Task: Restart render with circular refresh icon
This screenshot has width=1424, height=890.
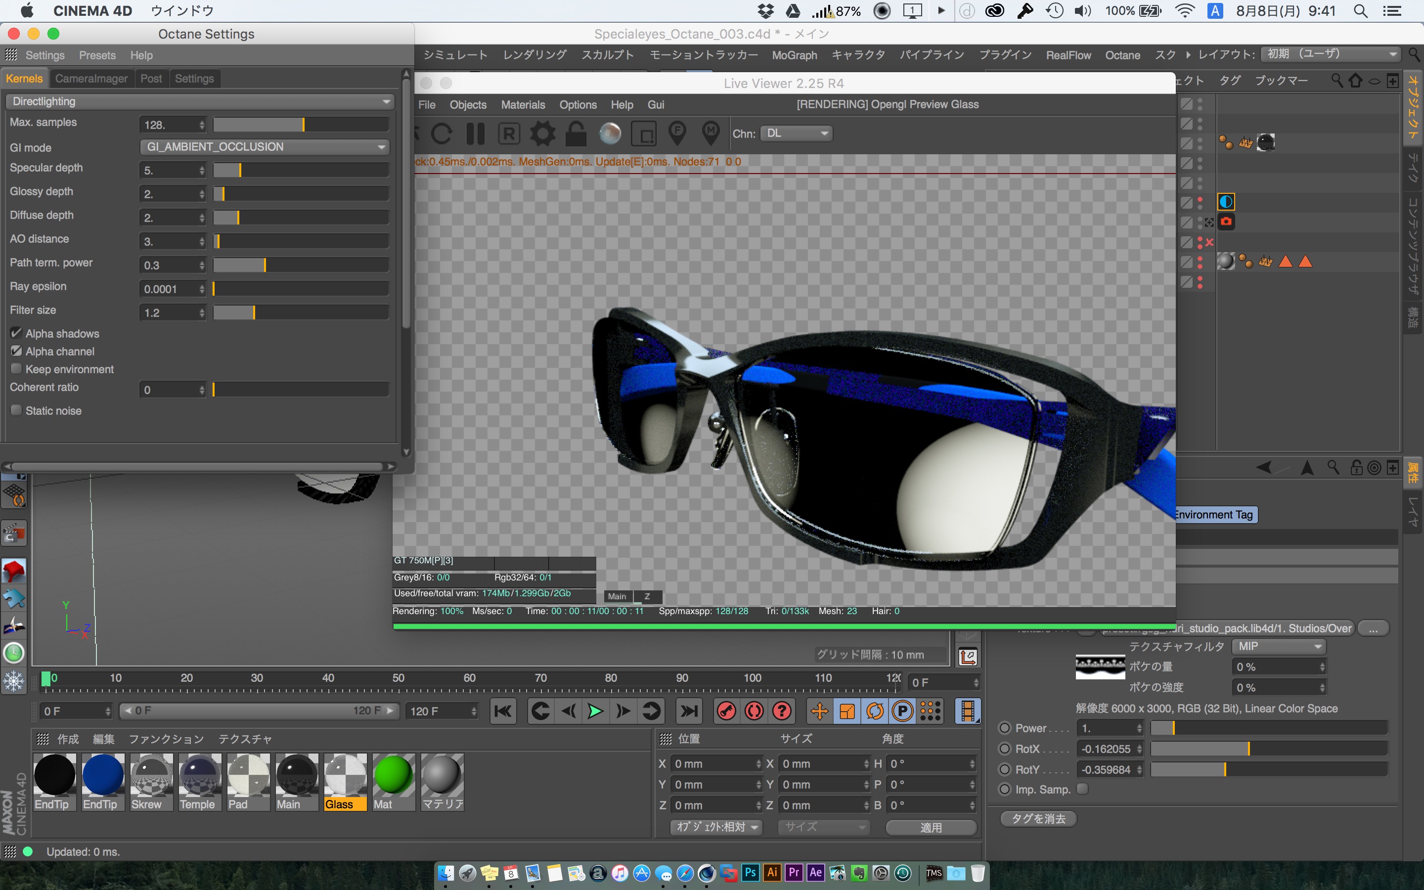Action: pyautogui.click(x=442, y=133)
